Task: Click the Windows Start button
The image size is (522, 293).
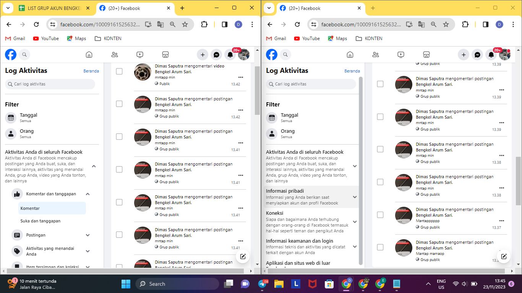Action: tap(126, 284)
